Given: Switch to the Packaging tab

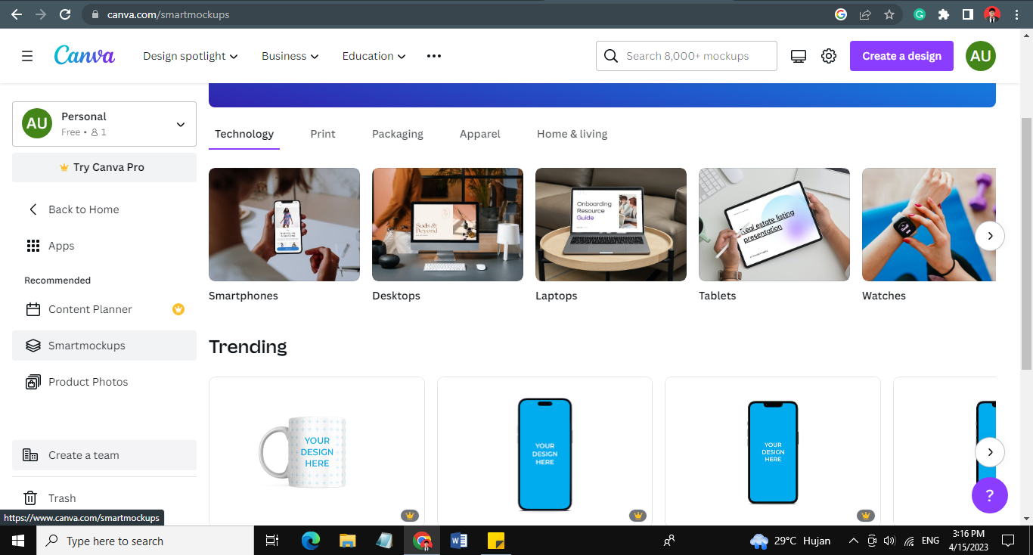Looking at the screenshot, I should [397, 134].
